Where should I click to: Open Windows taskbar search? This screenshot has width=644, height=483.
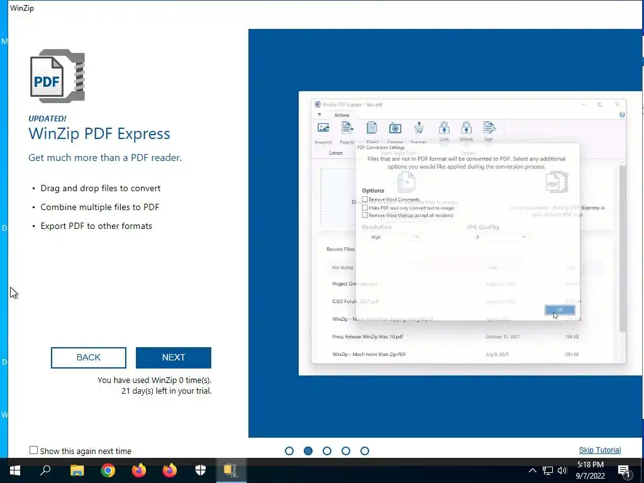pos(45,470)
